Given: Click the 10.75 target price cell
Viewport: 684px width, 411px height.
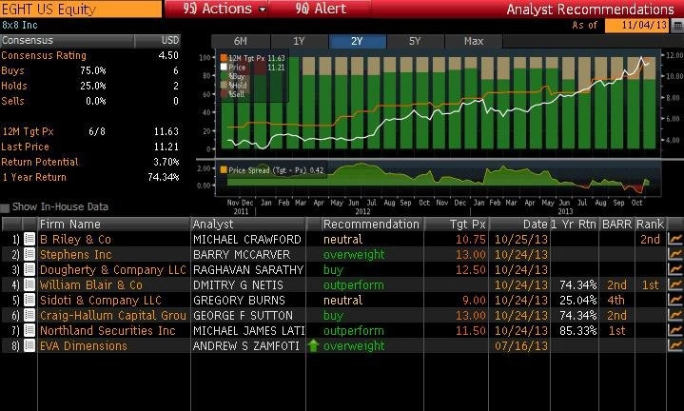Looking at the screenshot, I should (x=471, y=240).
